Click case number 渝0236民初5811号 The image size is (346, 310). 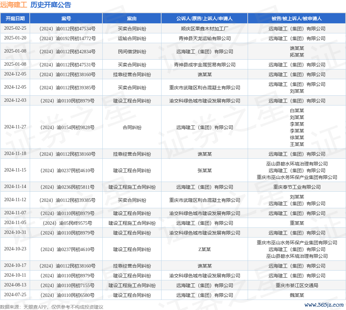67,187
